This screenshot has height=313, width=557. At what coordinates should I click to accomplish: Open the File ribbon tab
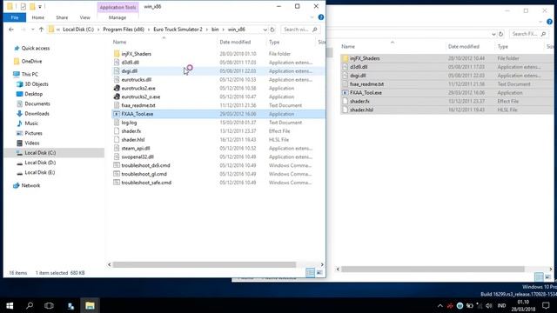[15, 17]
